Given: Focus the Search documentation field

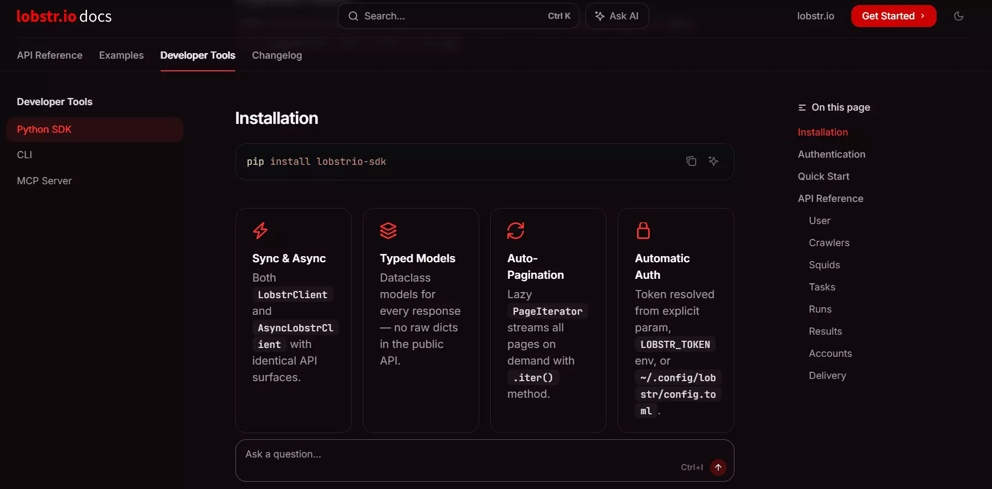Looking at the screenshot, I should [459, 16].
